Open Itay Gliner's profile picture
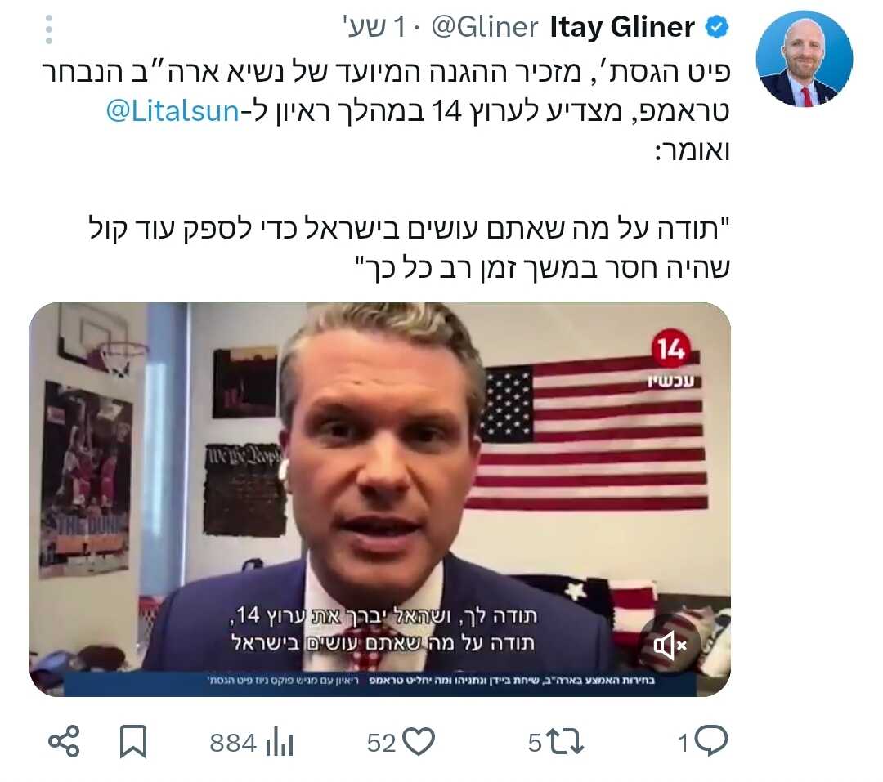 tap(804, 59)
